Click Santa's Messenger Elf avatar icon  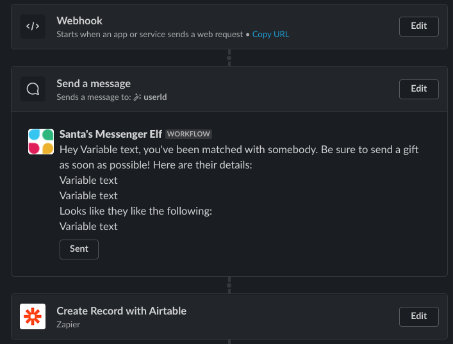[x=41, y=142]
